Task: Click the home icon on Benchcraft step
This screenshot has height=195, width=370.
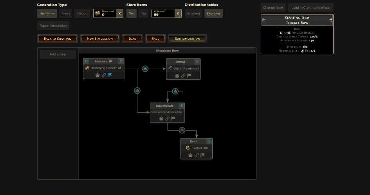Action: pyautogui.click(x=161, y=119)
